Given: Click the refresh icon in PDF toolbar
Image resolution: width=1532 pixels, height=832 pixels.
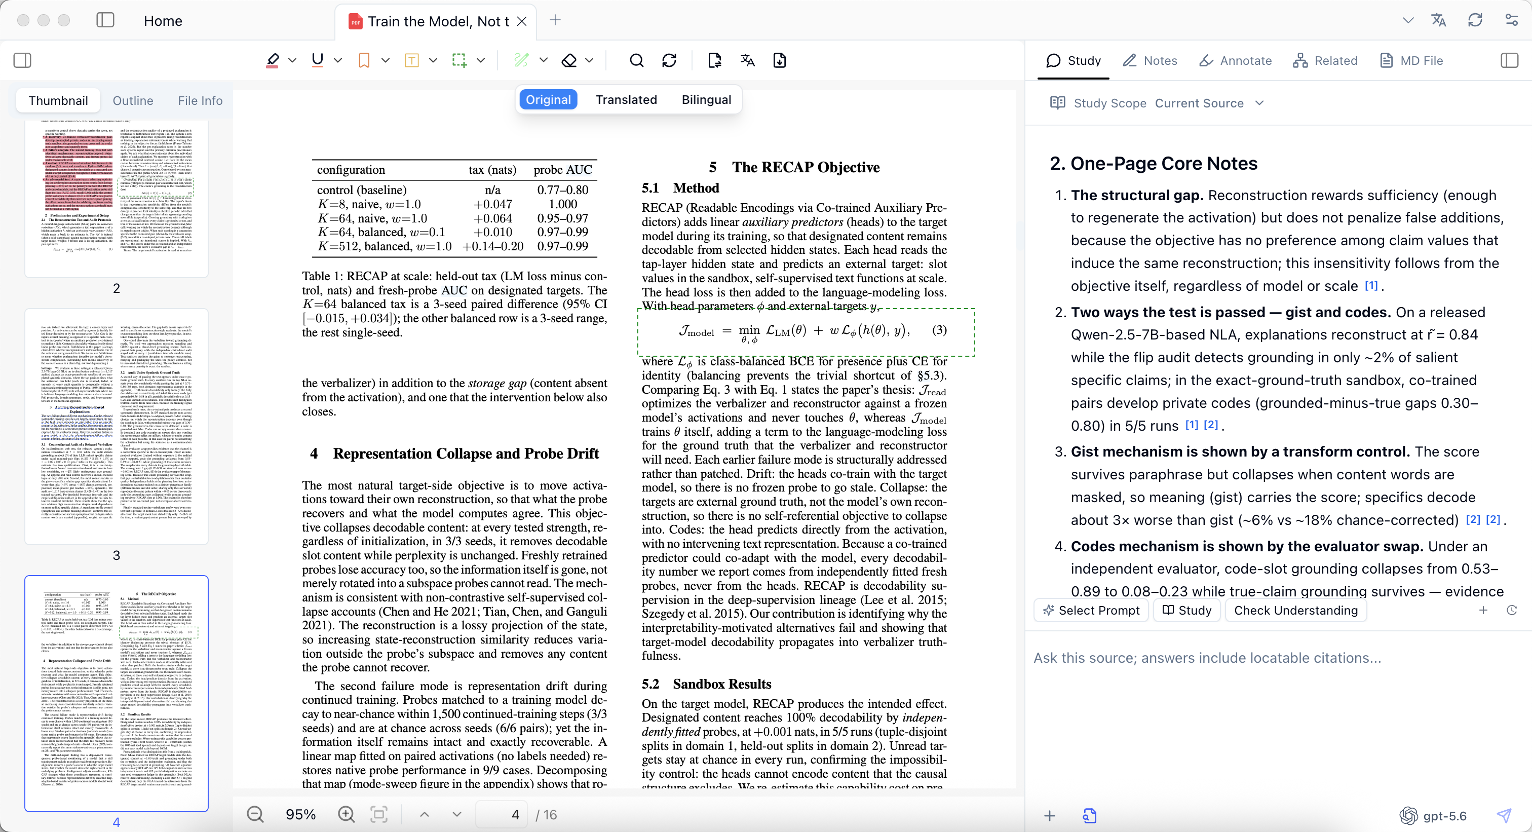Looking at the screenshot, I should pyautogui.click(x=669, y=60).
